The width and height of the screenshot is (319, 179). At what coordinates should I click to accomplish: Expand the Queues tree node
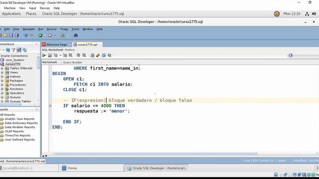(x=2, y=97)
